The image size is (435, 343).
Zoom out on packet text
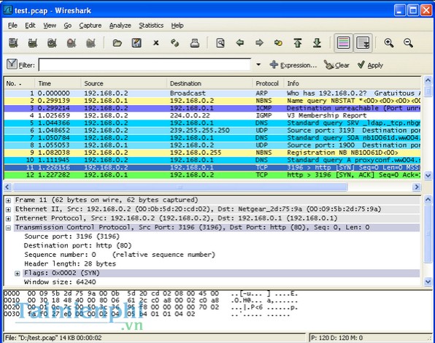tap(408, 43)
